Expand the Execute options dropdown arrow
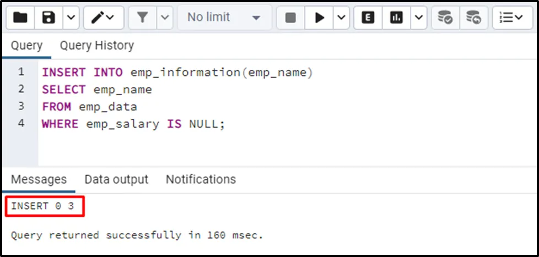 [x=341, y=18]
